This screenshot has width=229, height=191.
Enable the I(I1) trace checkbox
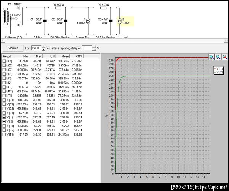coord(4,78)
